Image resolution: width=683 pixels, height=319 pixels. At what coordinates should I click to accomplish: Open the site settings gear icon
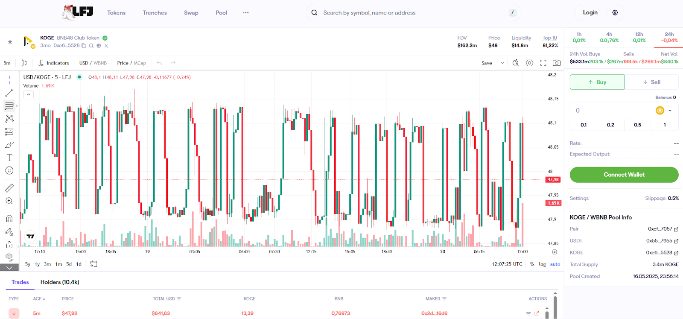click(x=615, y=12)
